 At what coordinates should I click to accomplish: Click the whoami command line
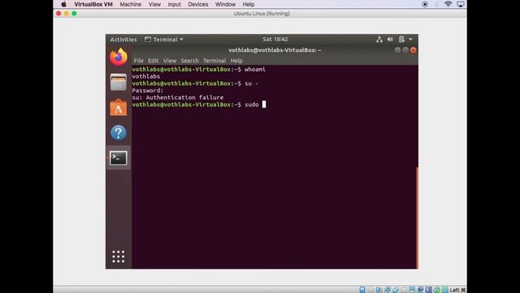pyautogui.click(x=198, y=69)
